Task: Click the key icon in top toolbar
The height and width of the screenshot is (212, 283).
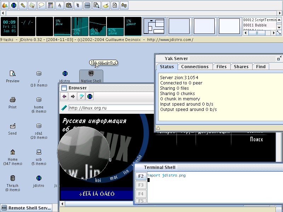Action: pyautogui.click(x=23, y=5)
